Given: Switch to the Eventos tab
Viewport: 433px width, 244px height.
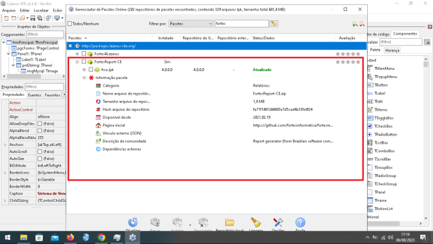Looking at the screenshot, I should (35, 95).
